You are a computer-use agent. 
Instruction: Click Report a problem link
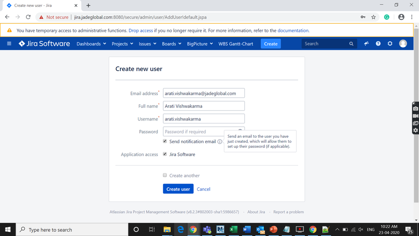tap(289, 212)
